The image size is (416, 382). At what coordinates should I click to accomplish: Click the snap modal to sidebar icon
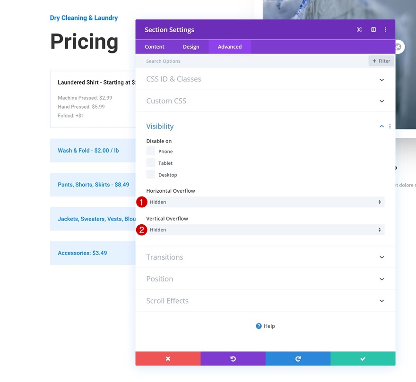(373, 30)
